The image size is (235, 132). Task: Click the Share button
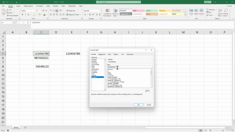229,6
